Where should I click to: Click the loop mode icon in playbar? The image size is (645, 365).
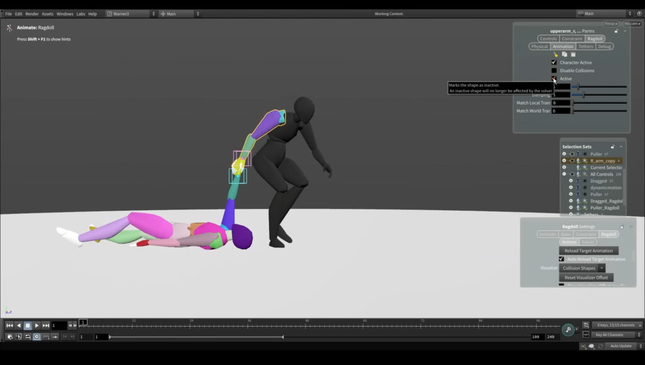pos(28,337)
